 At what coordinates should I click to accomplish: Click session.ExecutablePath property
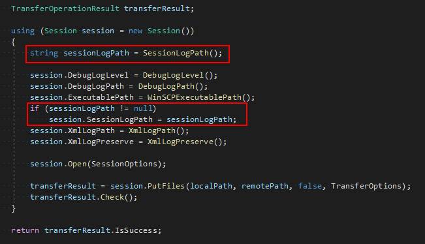coord(82,97)
